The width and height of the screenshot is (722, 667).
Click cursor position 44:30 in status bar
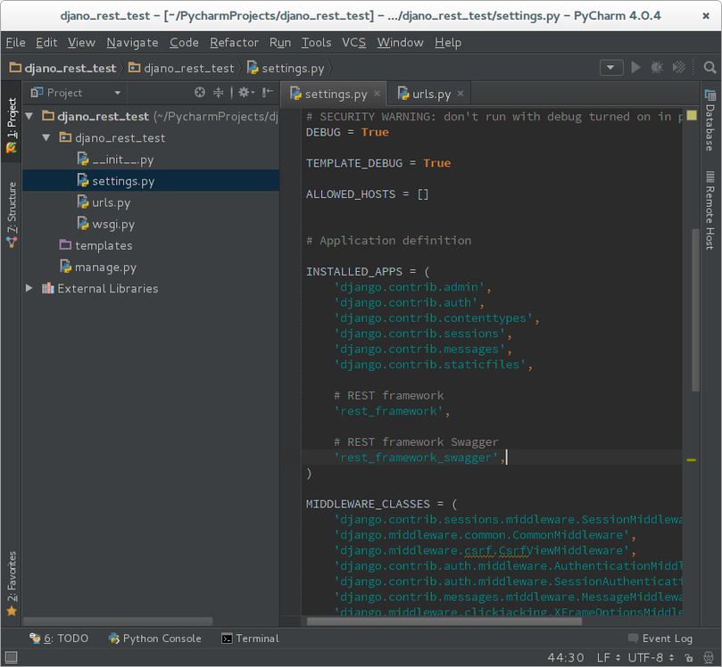point(566,658)
